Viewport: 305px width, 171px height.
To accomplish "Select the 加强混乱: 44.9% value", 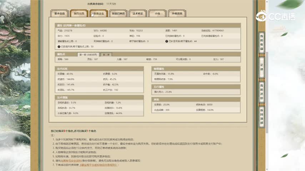I will pyautogui.click(x=114, y=113).
